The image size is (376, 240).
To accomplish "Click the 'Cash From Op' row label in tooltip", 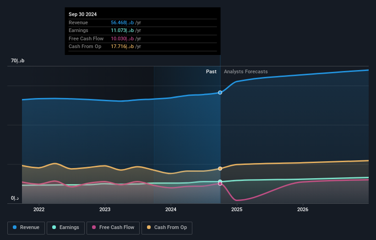I will (x=85, y=47).
